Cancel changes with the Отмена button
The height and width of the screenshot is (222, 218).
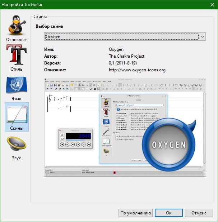[x=199, y=213]
